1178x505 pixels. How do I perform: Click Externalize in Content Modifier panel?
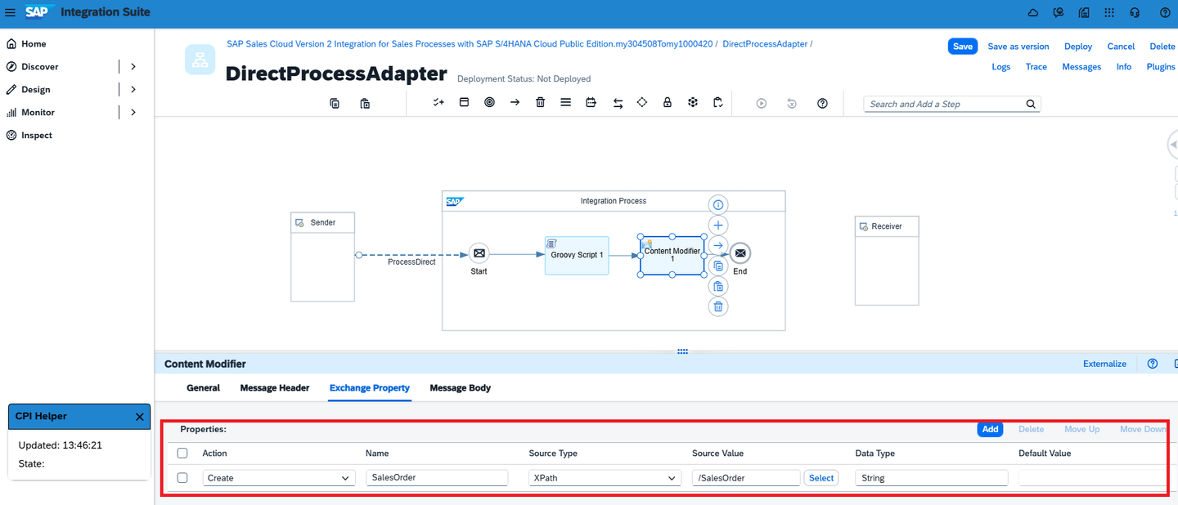point(1104,364)
